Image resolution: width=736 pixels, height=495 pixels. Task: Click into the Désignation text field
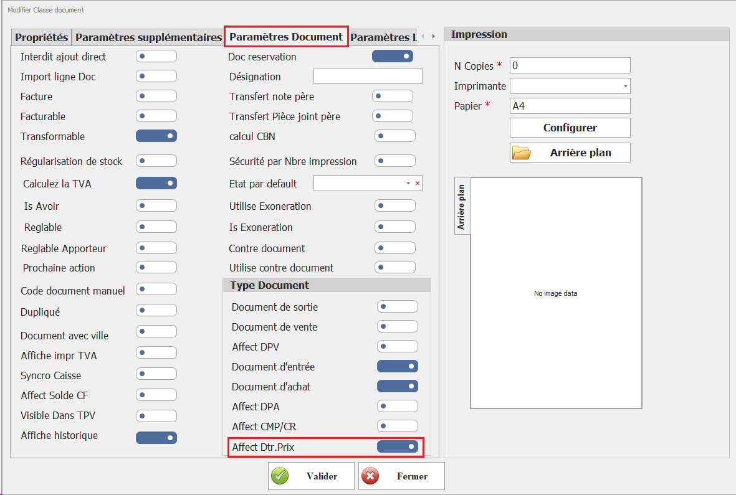point(368,77)
